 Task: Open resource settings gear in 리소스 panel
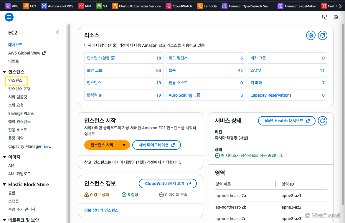[311, 35]
